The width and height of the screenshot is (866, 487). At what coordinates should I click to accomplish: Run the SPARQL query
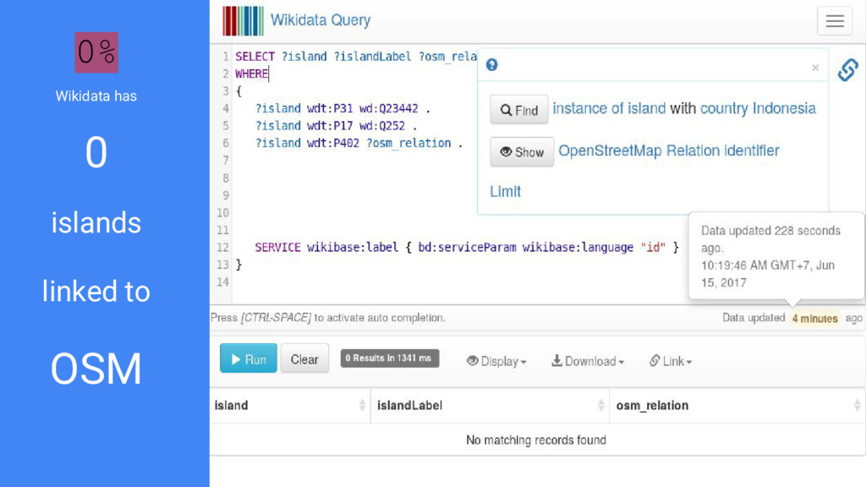tap(249, 358)
